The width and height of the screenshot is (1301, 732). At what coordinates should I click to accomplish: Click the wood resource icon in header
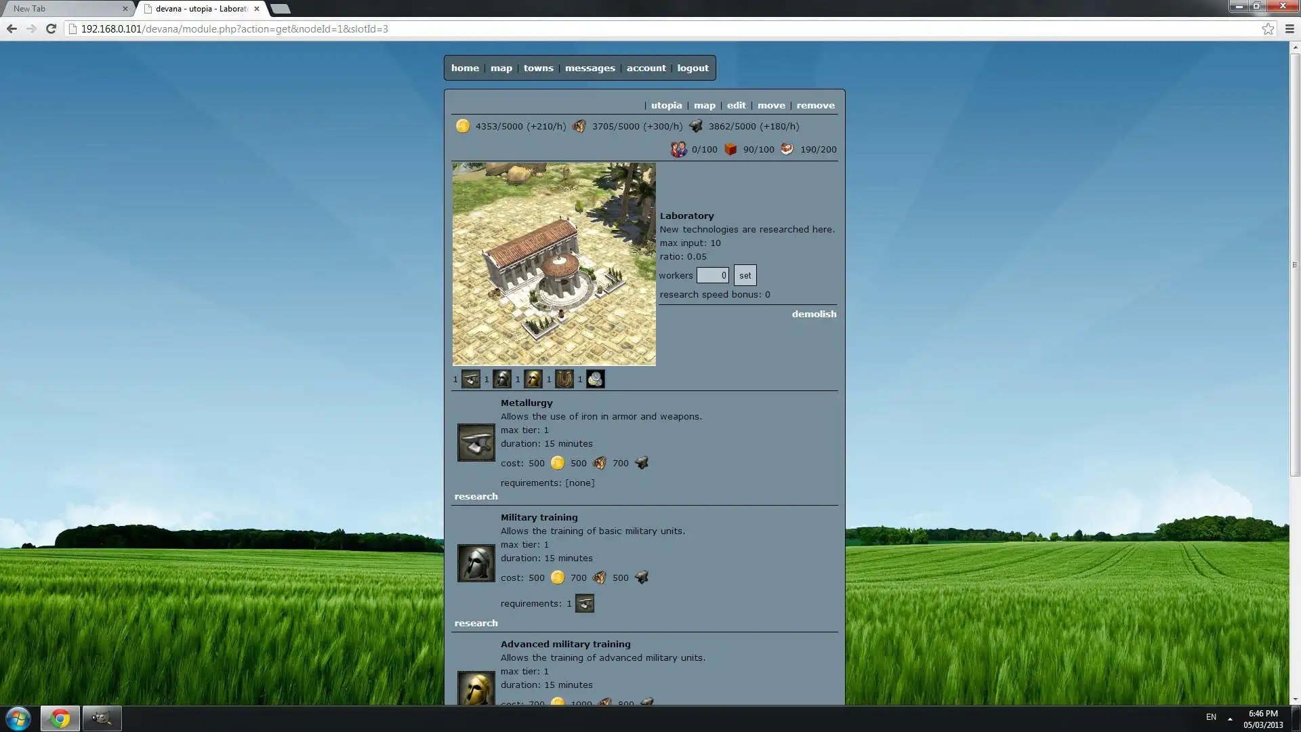(578, 126)
